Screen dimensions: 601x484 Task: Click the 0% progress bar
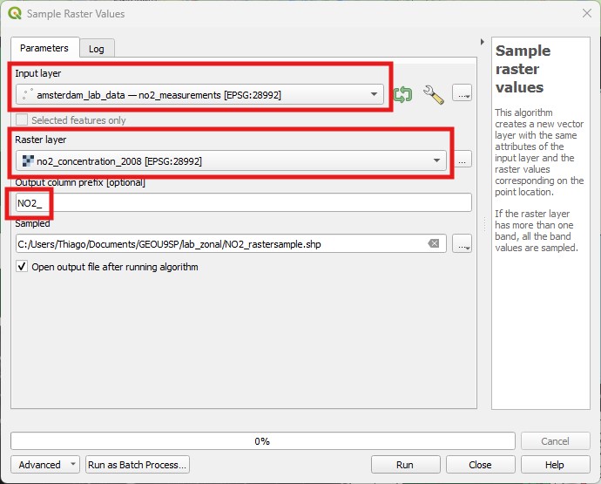pos(262,441)
